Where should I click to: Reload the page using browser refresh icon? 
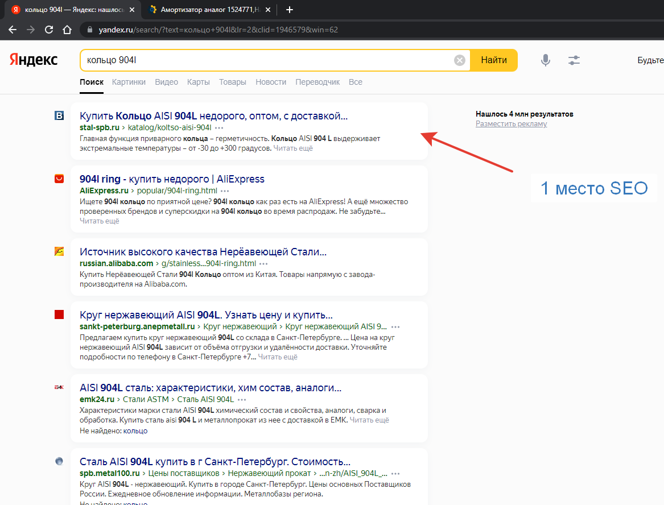pyautogui.click(x=49, y=30)
